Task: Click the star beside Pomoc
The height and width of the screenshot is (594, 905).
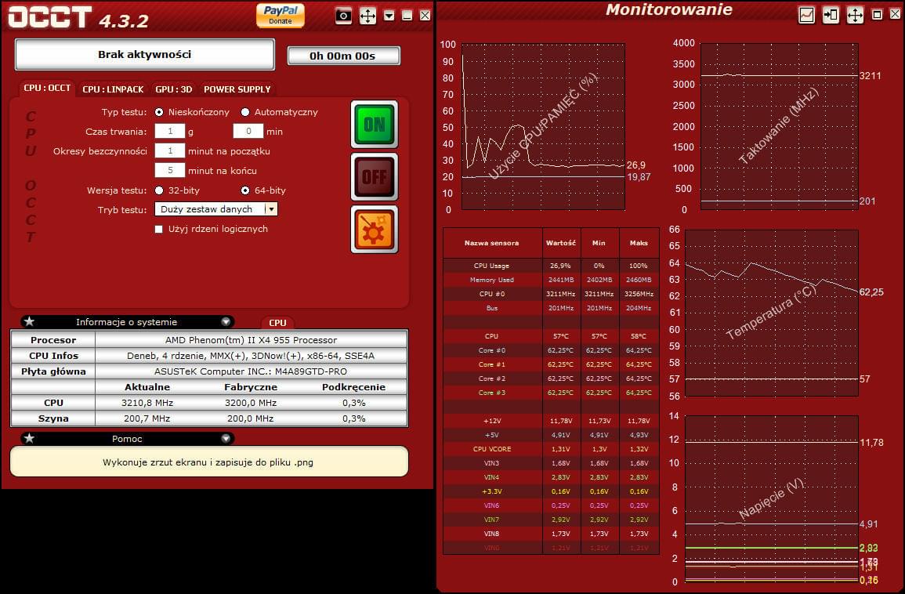Action: tap(30, 438)
